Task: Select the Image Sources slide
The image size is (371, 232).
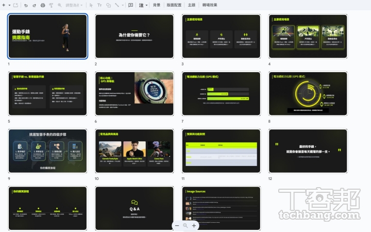Action: click(221, 208)
